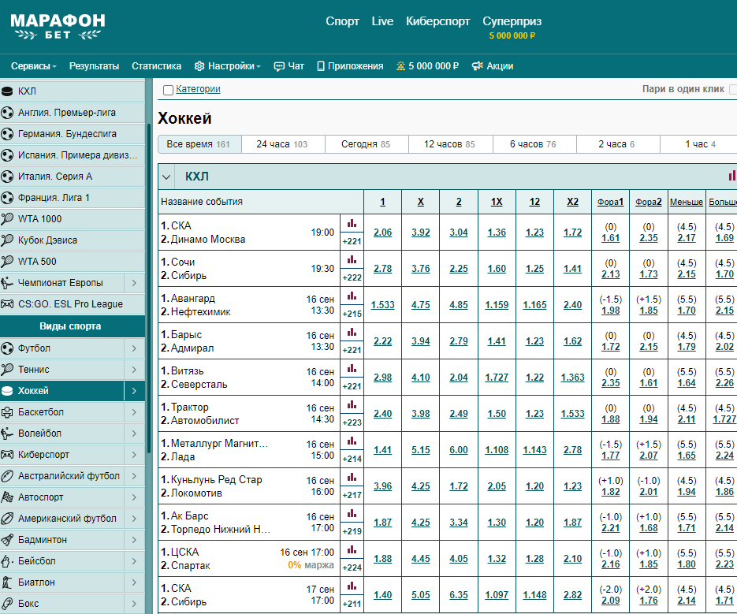Expand the Бокс submenu arrow
The height and width of the screenshot is (614, 737).
[135, 603]
